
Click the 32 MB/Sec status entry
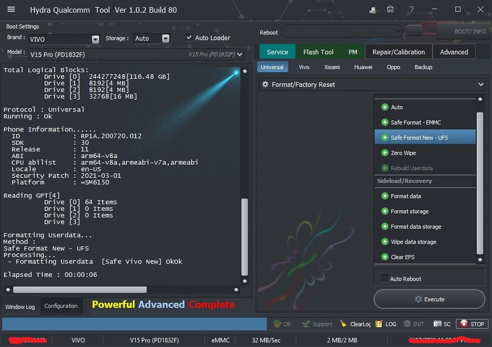266,340
